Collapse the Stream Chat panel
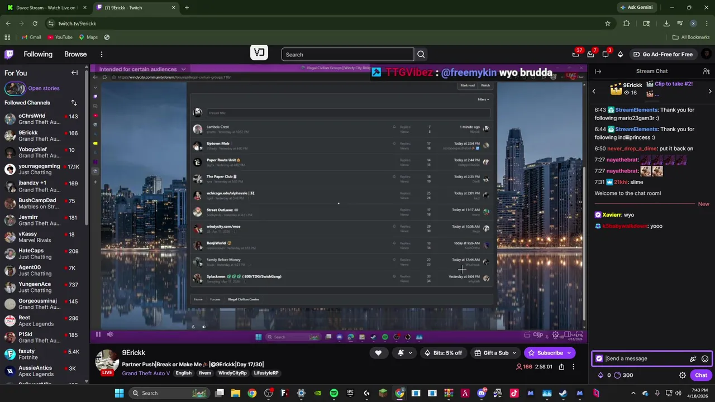Screen dimensions: 715x402 point(598,71)
